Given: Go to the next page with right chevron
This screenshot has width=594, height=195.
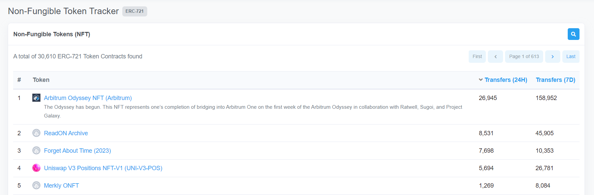Looking at the screenshot, I should (553, 56).
